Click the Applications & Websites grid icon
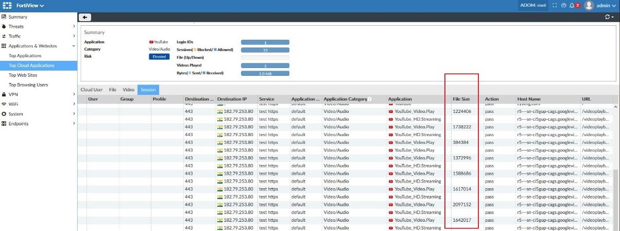The height and width of the screenshot is (231, 620). click(x=4, y=46)
